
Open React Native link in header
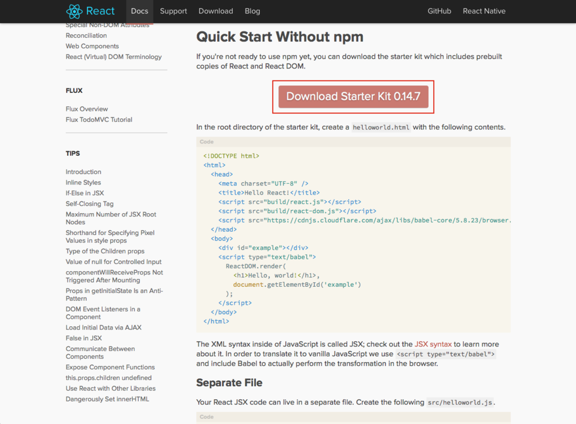tap(484, 11)
